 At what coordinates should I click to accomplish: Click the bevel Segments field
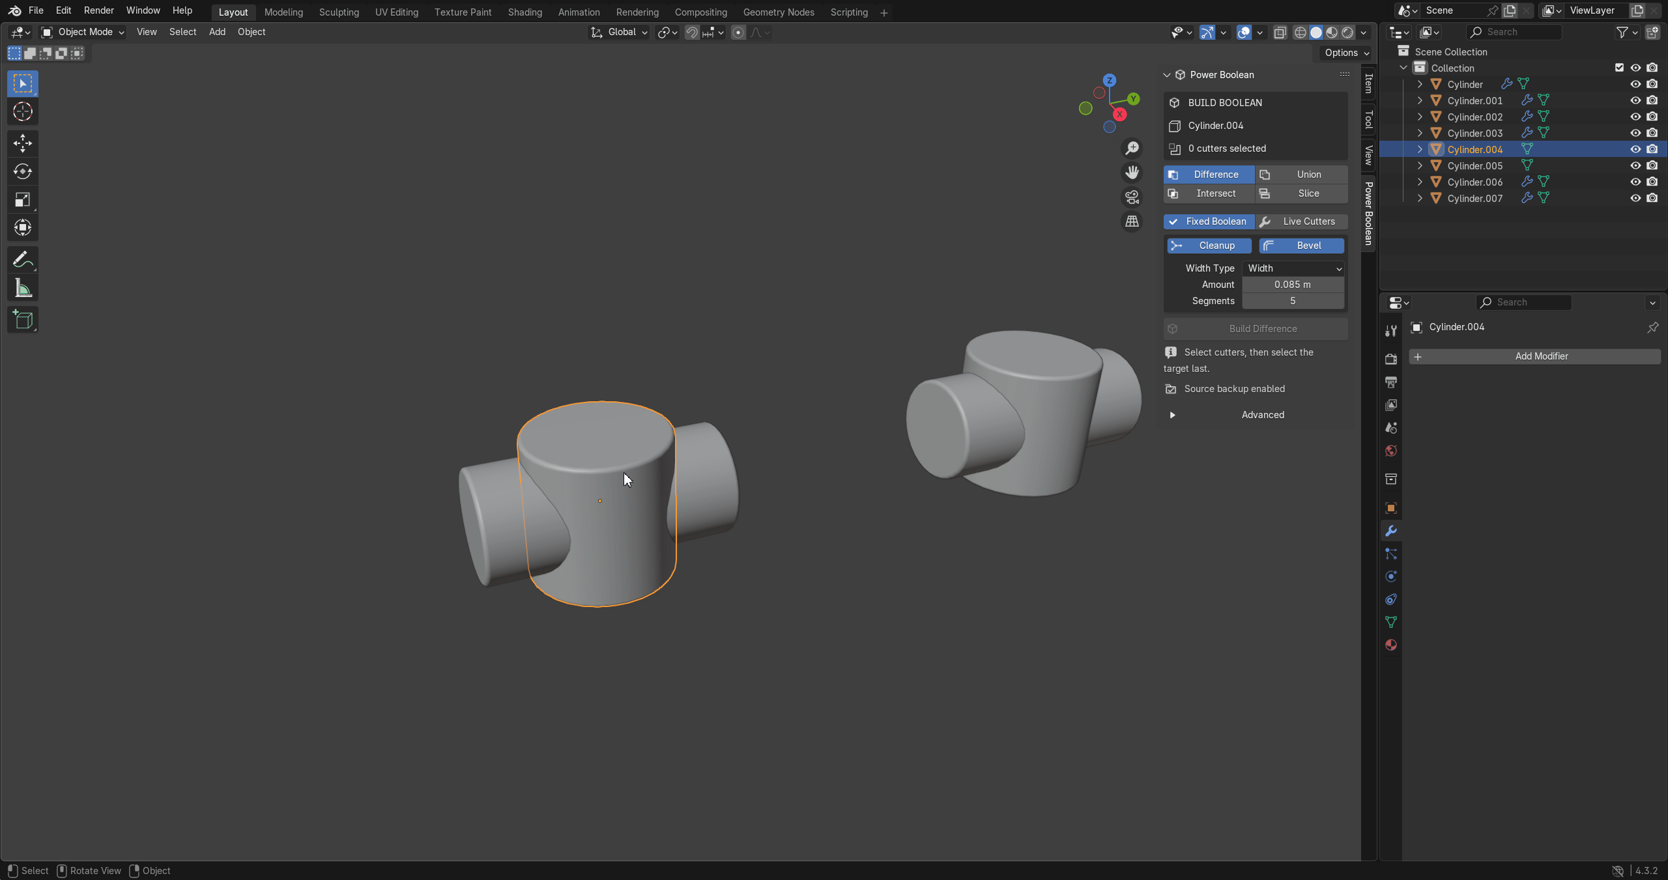[1293, 301]
